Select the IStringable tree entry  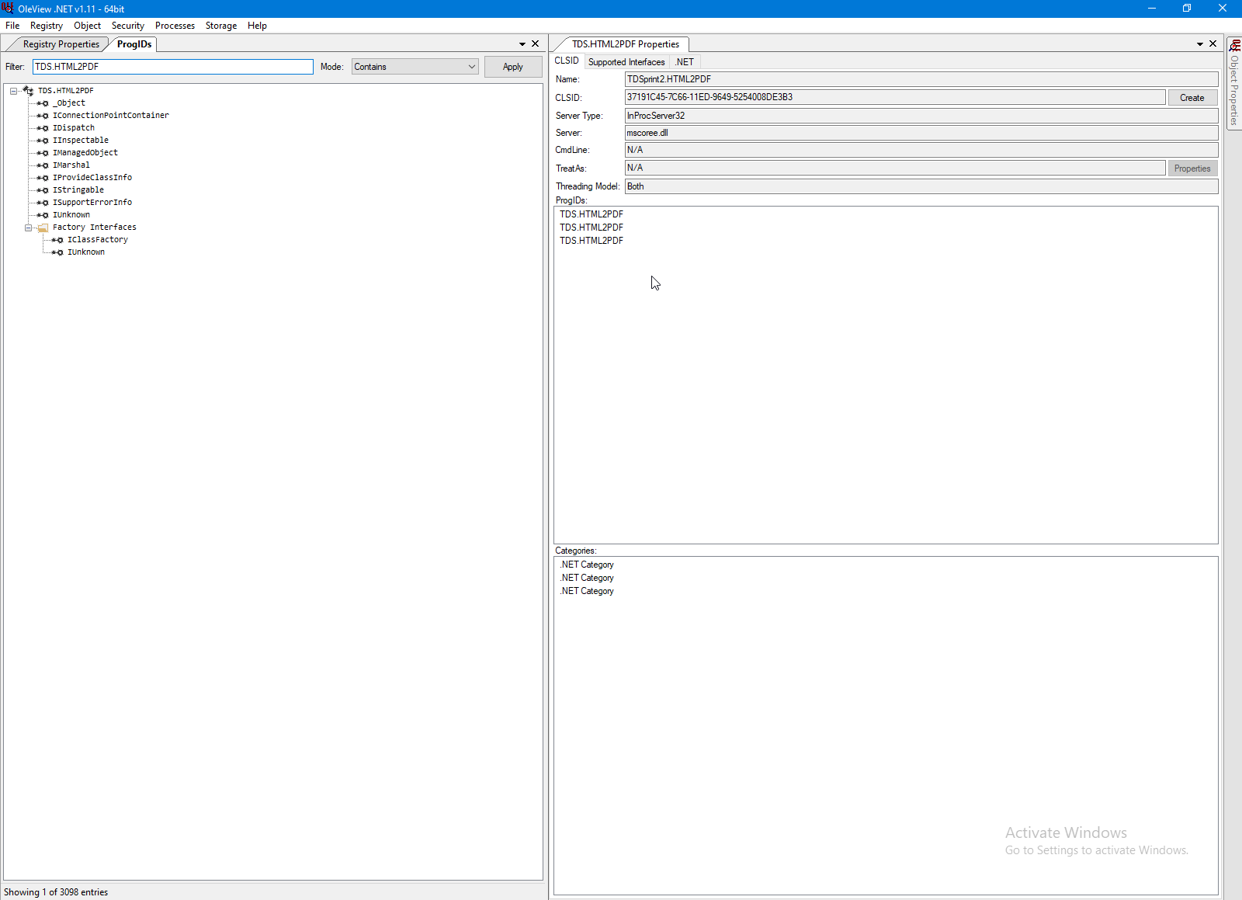78,190
